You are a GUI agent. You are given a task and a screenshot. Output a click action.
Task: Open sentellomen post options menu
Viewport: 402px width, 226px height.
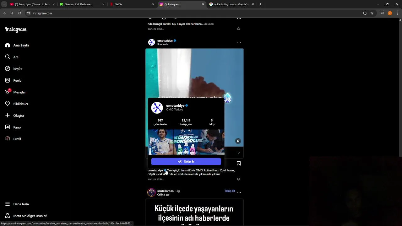click(239, 192)
